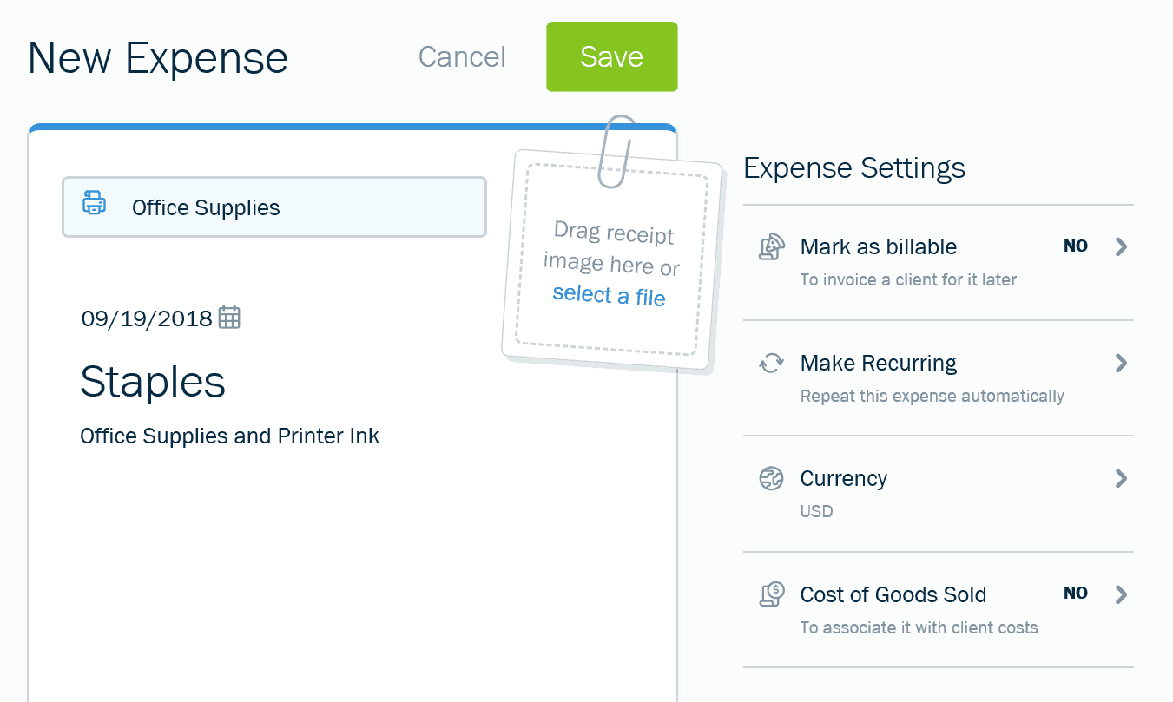Select the Currency label
The width and height of the screenshot is (1173, 702).
pyautogui.click(x=844, y=479)
